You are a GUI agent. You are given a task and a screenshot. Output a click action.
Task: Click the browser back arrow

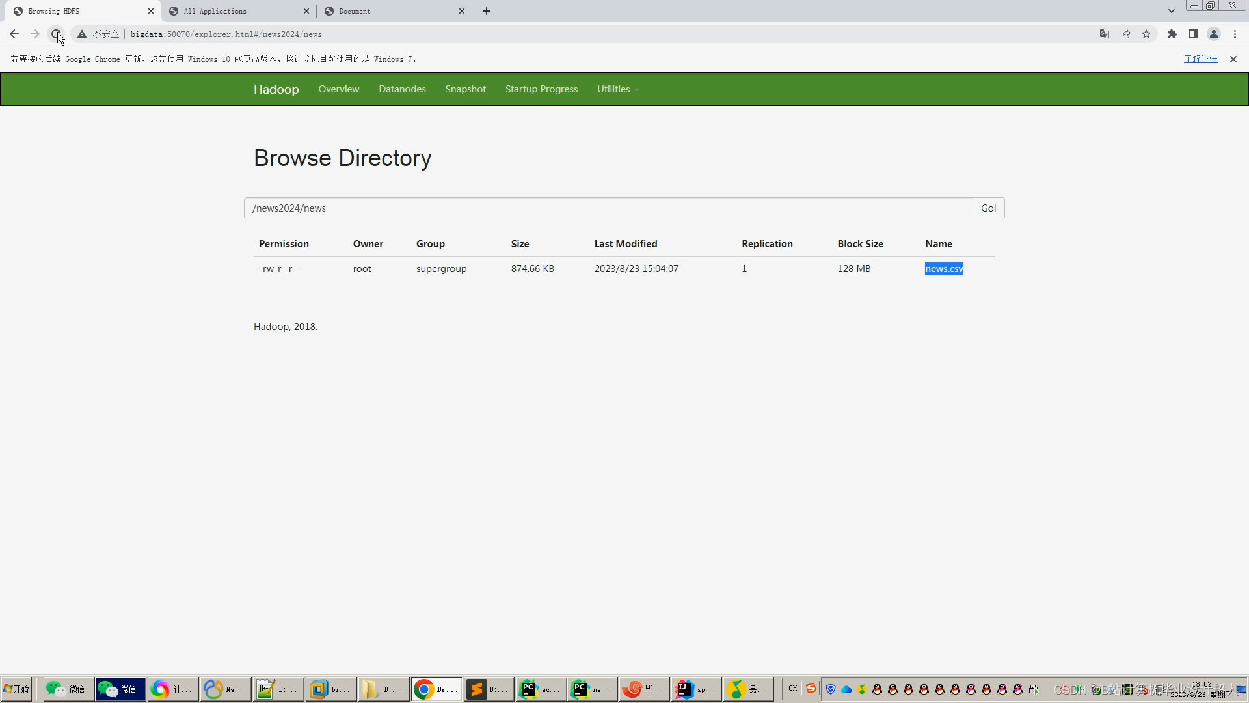14,34
